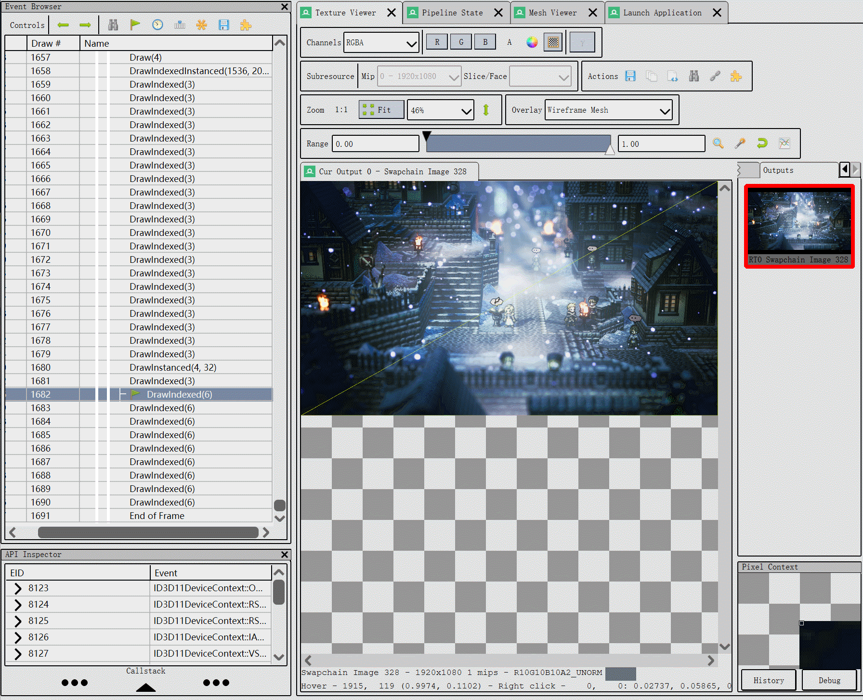The width and height of the screenshot is (863, 700).
Task: Click the green reset range arrow icon
Action: [x=762, y=143]
